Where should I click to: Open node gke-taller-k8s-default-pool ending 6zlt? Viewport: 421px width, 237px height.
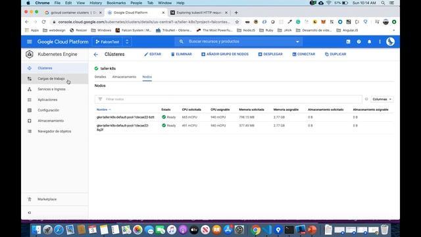click(126, 117)
